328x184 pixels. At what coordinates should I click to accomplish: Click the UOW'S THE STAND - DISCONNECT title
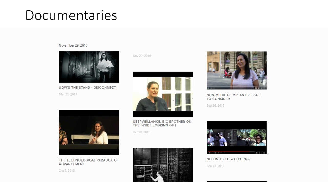pos(87,88)
